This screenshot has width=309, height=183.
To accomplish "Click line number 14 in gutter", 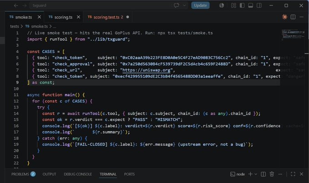I will [16, 114].
